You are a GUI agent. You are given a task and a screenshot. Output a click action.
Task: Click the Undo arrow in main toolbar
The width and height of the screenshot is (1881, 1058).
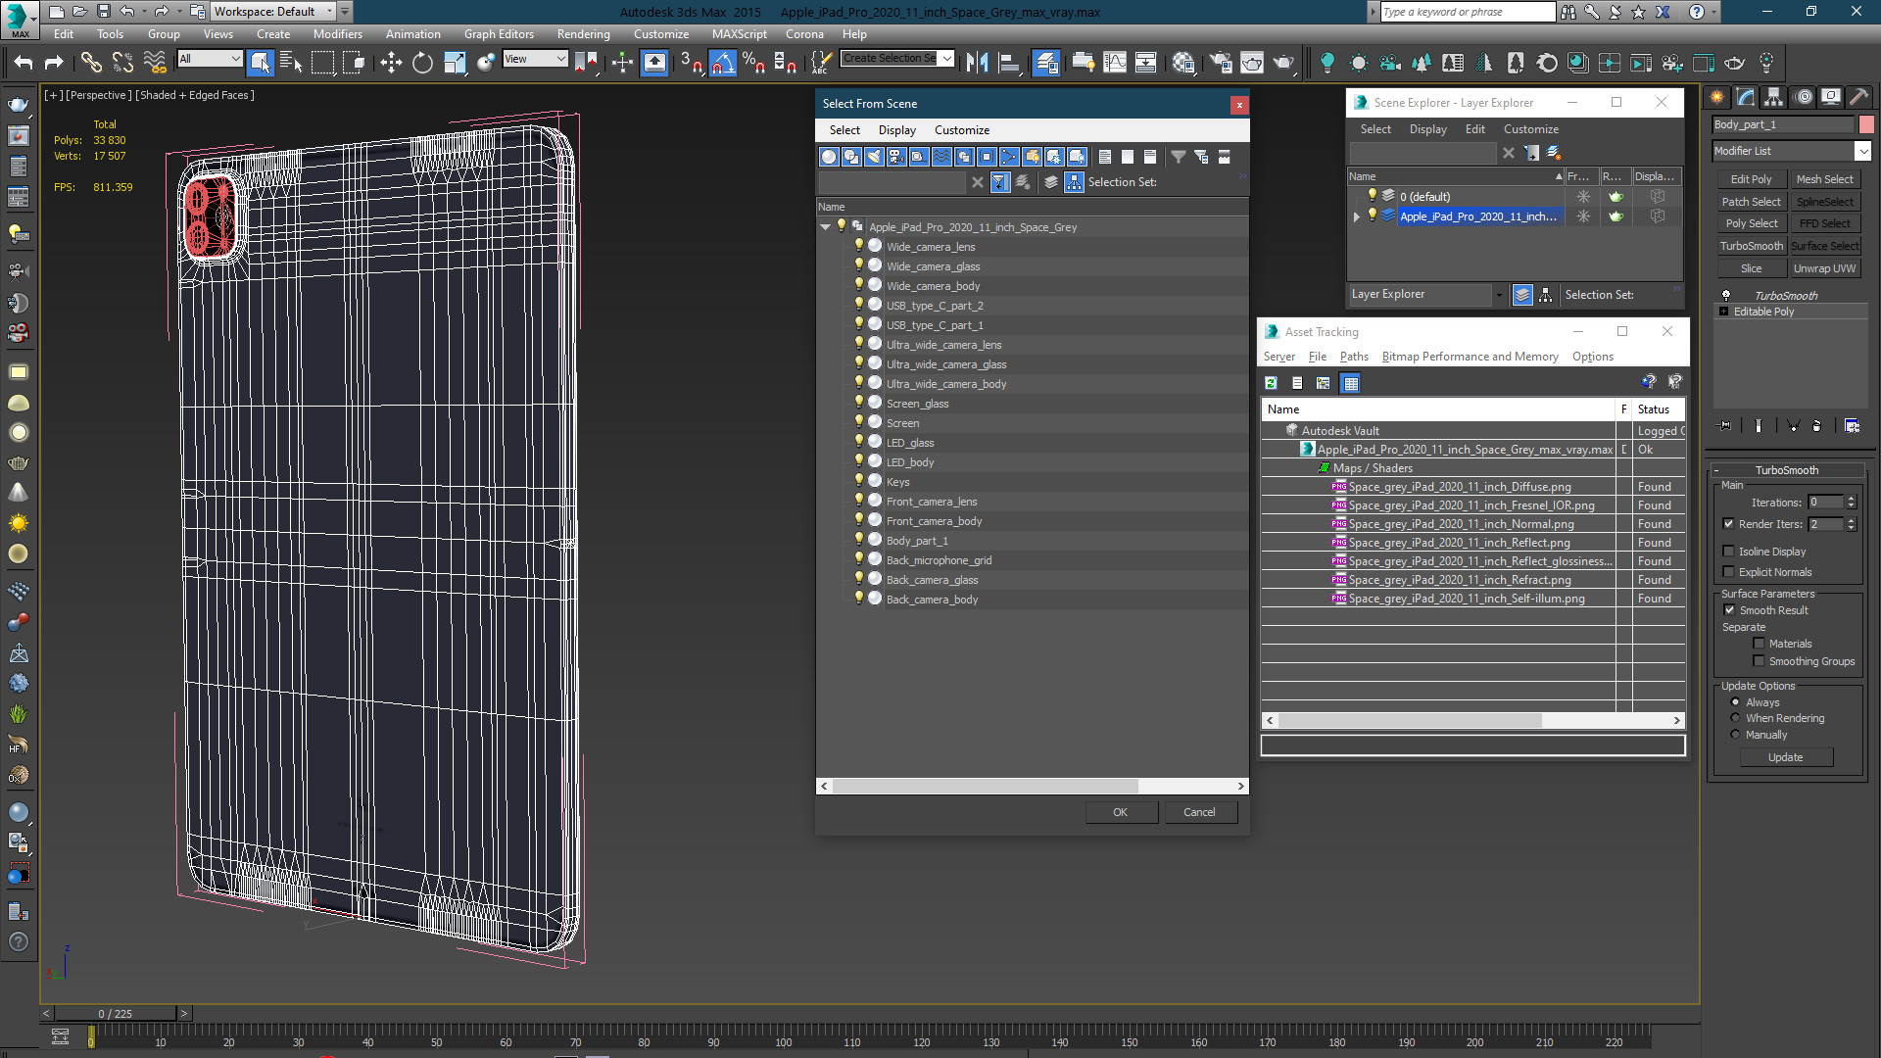pyautogui.click(x=24, y=63)
